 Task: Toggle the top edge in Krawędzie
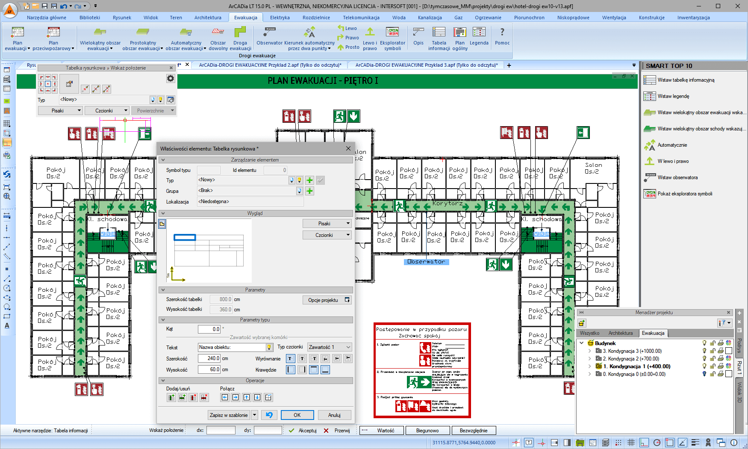[314, 369]
